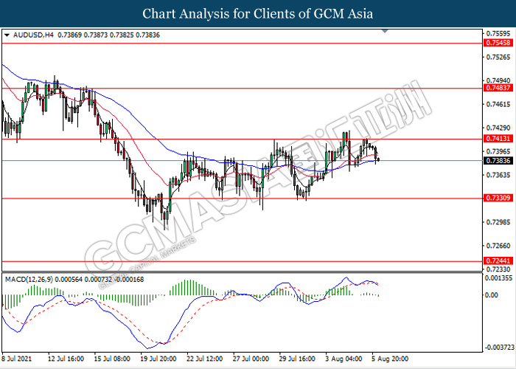
Task: Select the 0.74131 red price label
Action: pyautogui.click(x=498, y=139)
